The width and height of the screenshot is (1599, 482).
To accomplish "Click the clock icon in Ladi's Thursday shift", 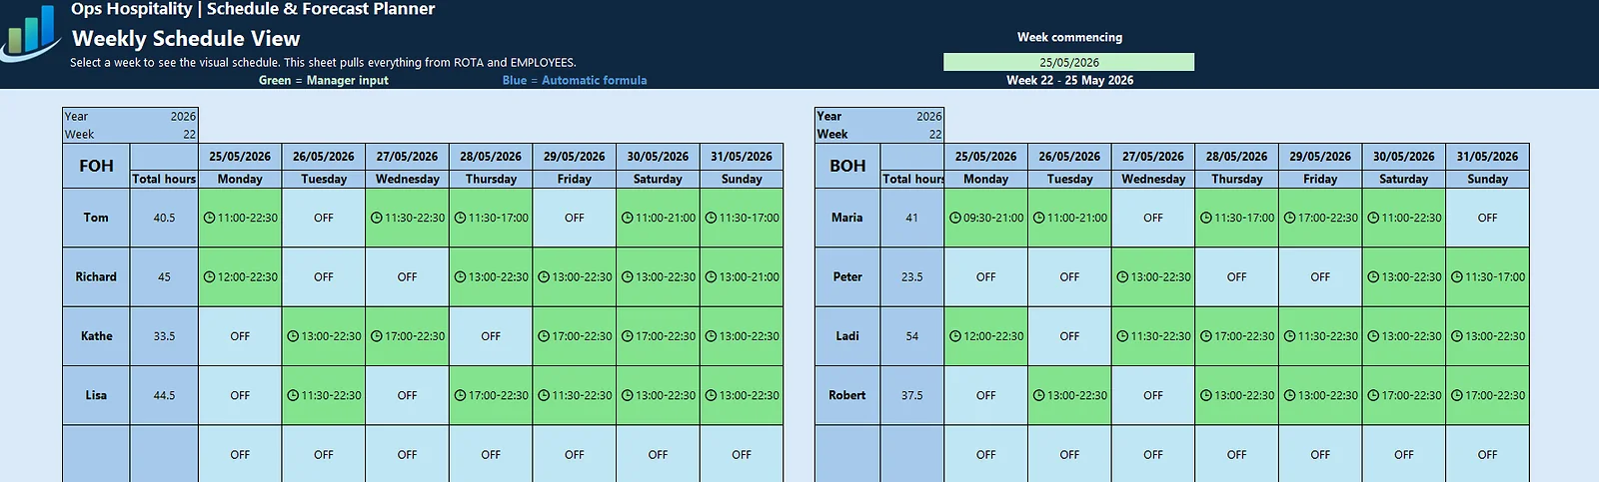I will point(1205,336).
